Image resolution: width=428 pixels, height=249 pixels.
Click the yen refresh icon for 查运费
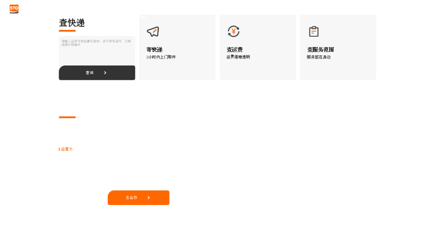tap(234, 31)
